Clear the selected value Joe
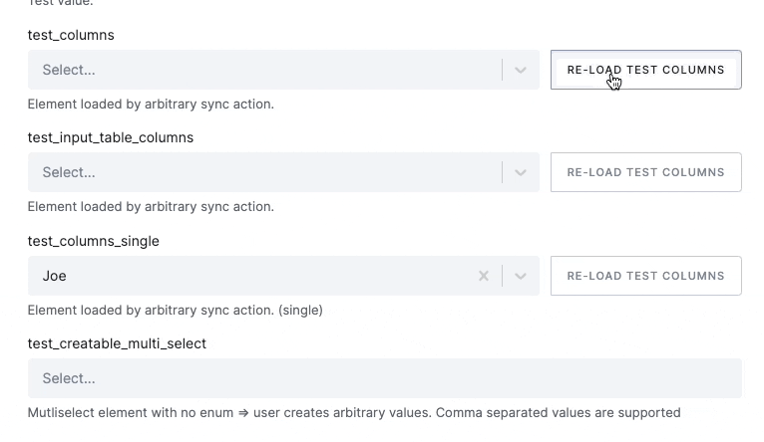Image resolution: width=764 pixels, height=442 pixels. point(484,276)
